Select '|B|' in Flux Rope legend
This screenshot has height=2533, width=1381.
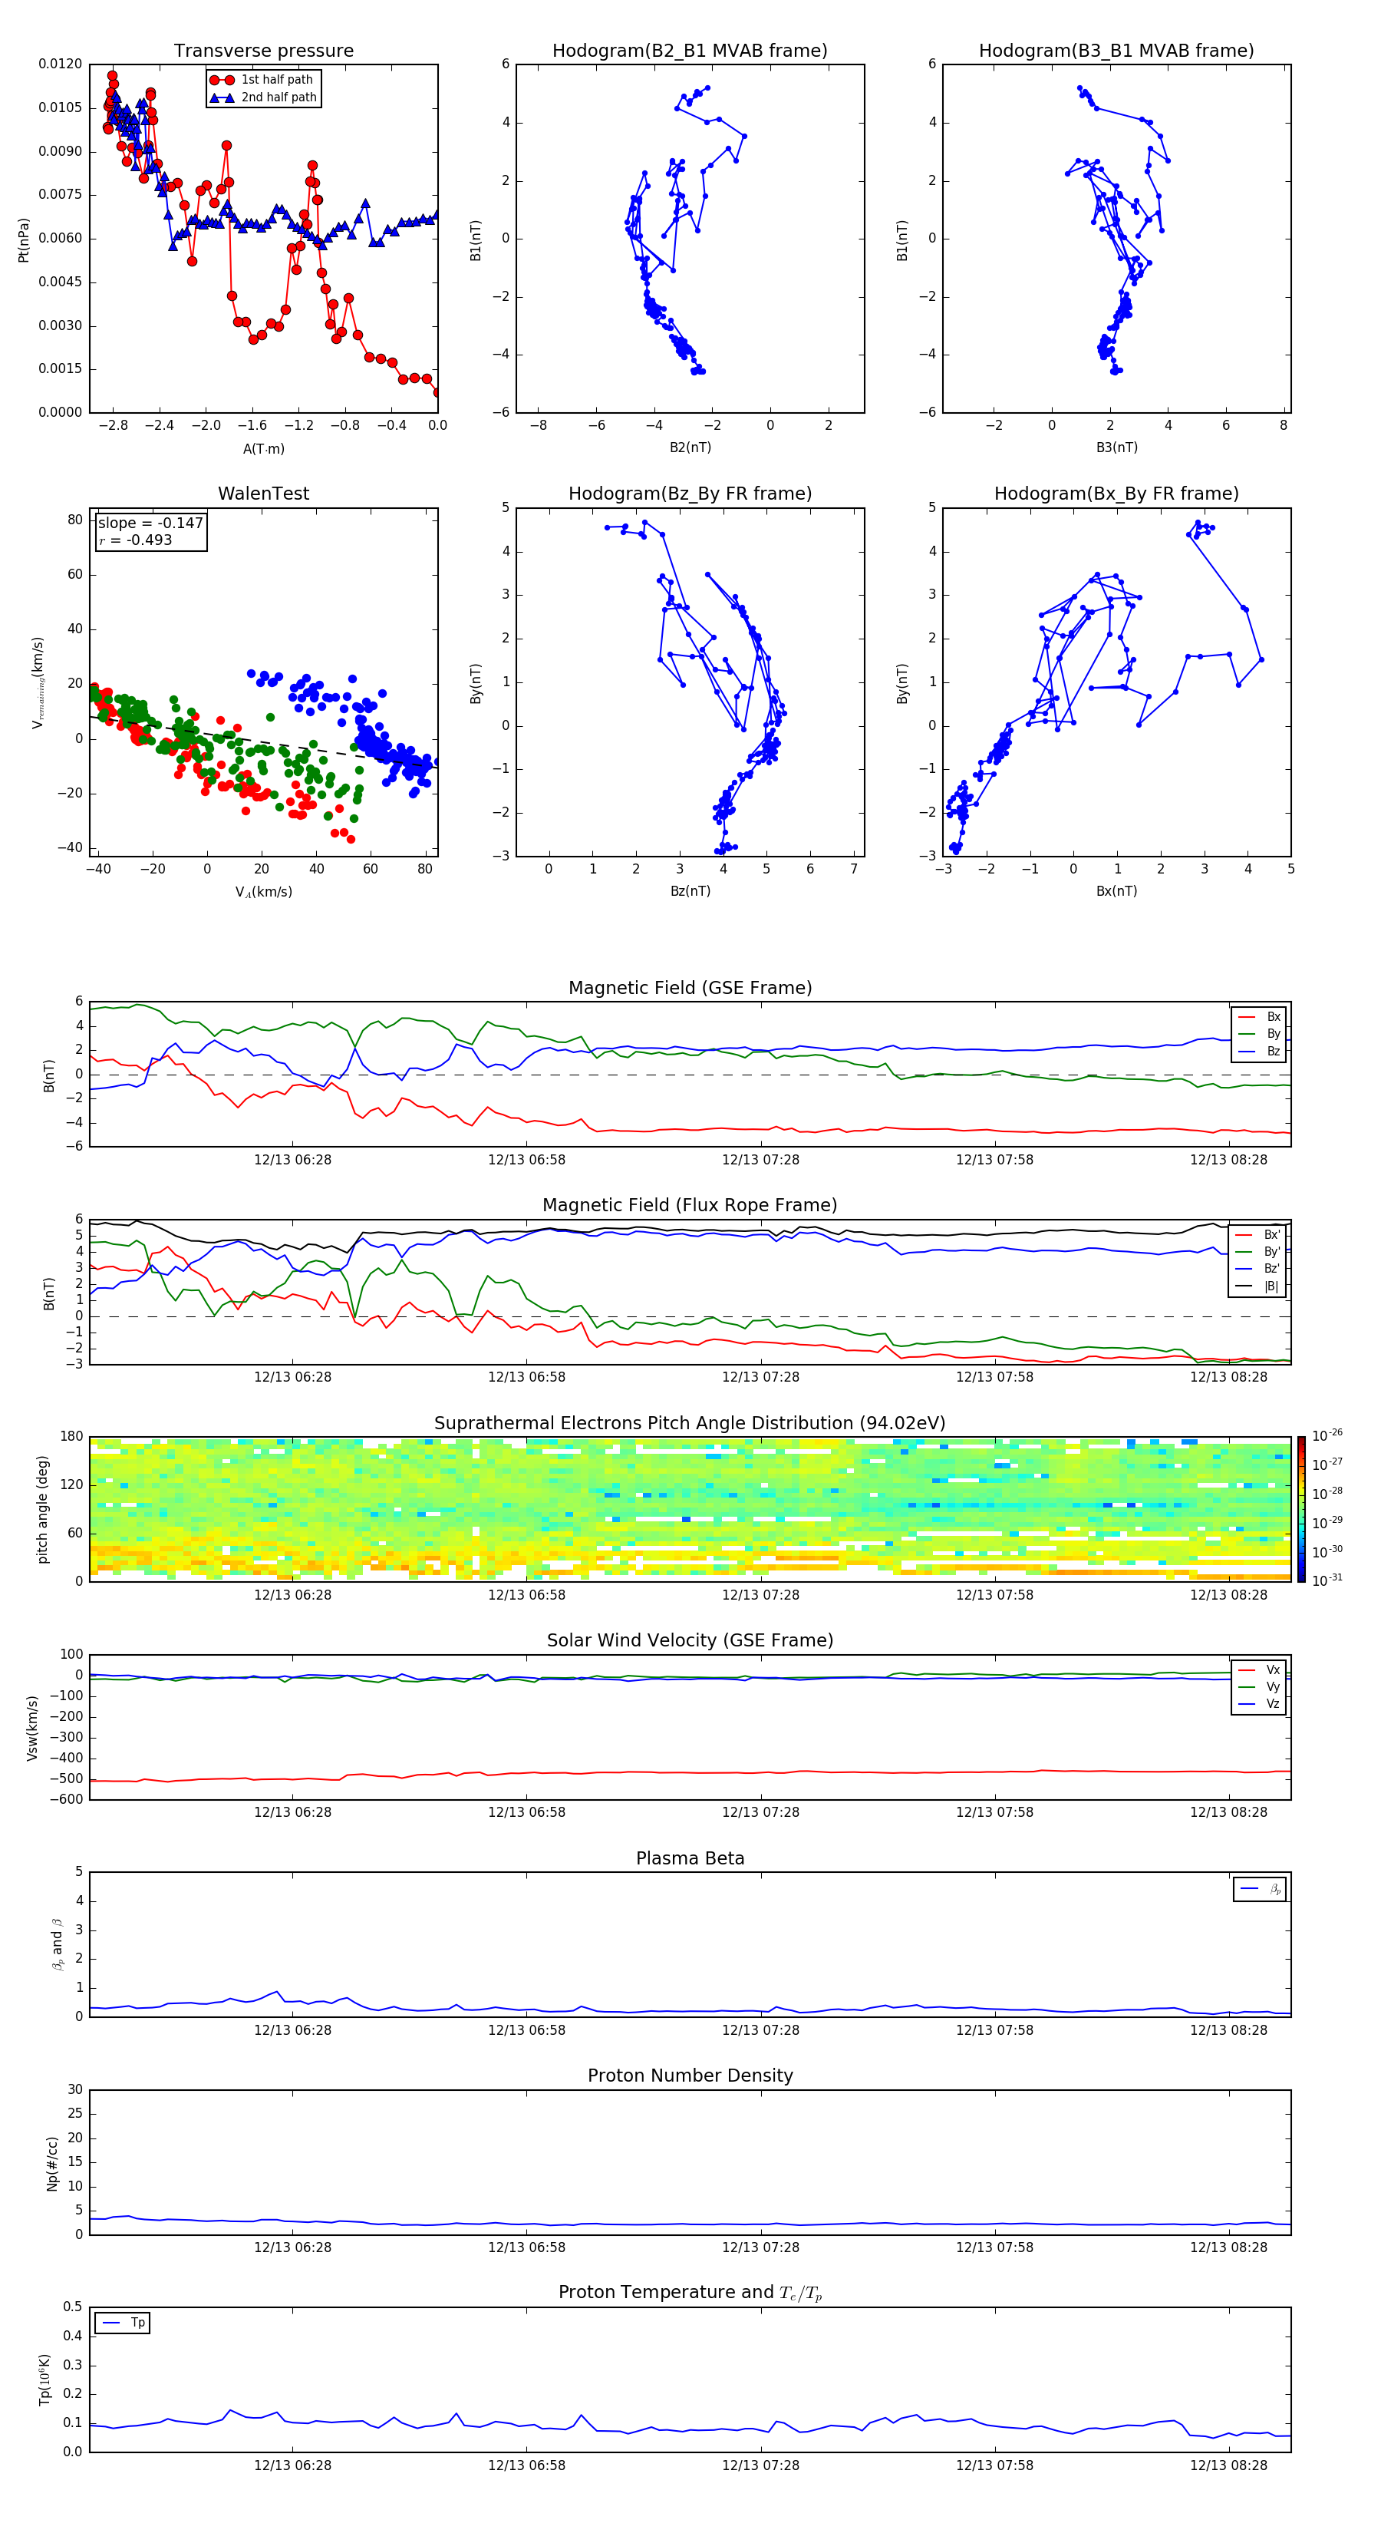pyautogui.click(x=1258, y=1286)
